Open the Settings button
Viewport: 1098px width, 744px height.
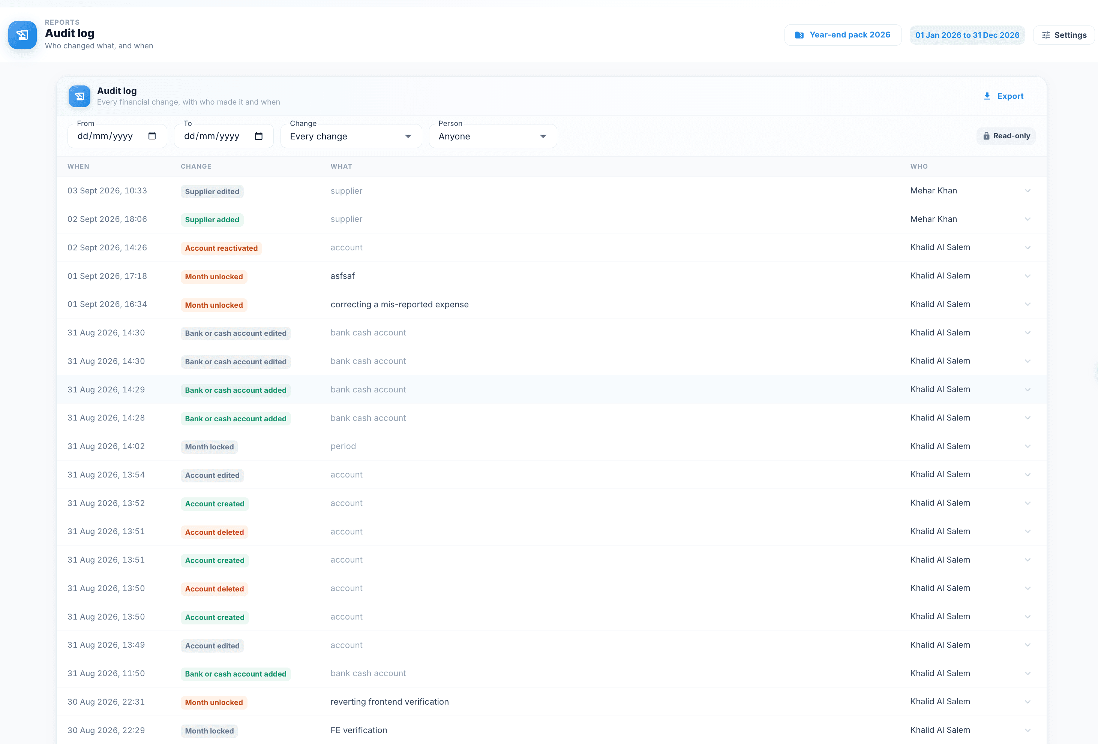tap(1063, 35)
